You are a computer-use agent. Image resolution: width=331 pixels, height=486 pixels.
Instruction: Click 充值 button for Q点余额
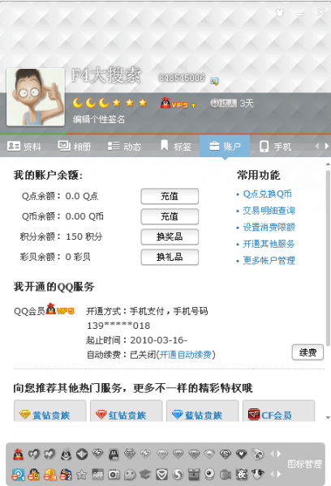pyautogui.click(x=170, y=196)
